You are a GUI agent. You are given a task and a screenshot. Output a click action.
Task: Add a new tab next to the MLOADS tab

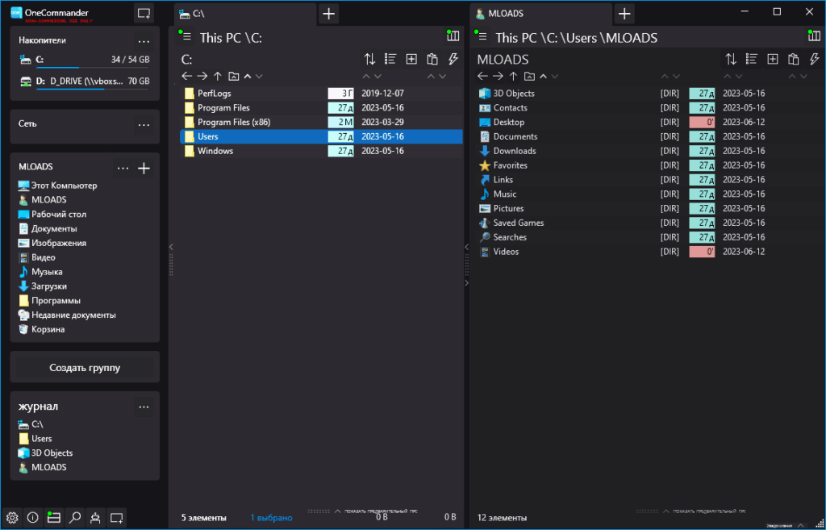[x=624, y=14]
